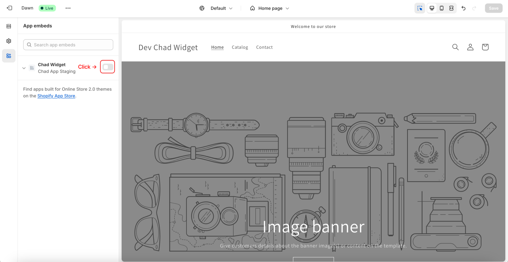
Task: Click the Save button
Action: point(494,8)
